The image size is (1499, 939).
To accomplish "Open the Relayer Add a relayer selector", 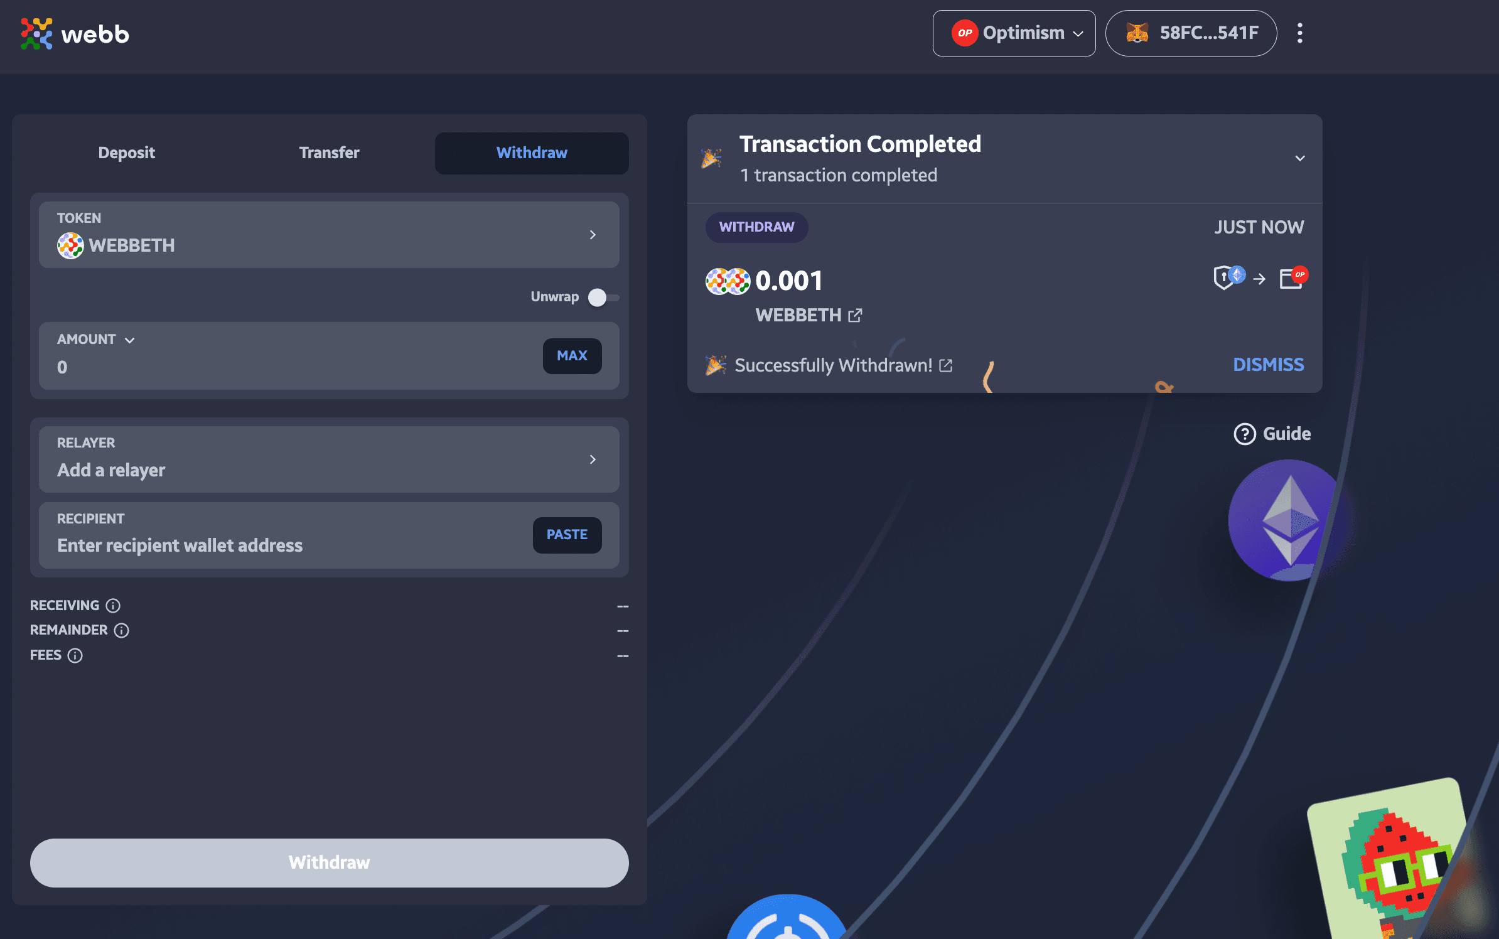I will (329, 459).
